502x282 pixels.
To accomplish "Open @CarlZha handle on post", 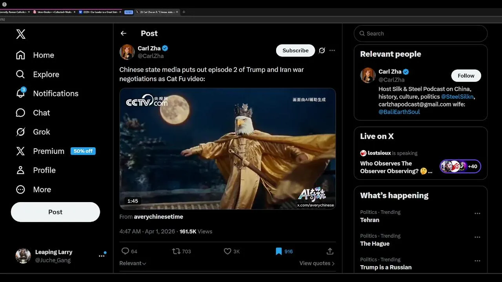I will pyautogui.click(x=151, y=56).
